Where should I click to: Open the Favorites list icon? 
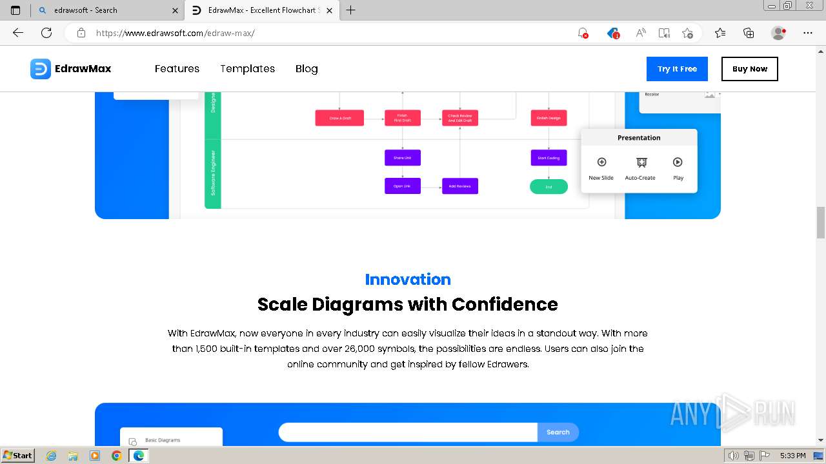[x=720, y=33]
